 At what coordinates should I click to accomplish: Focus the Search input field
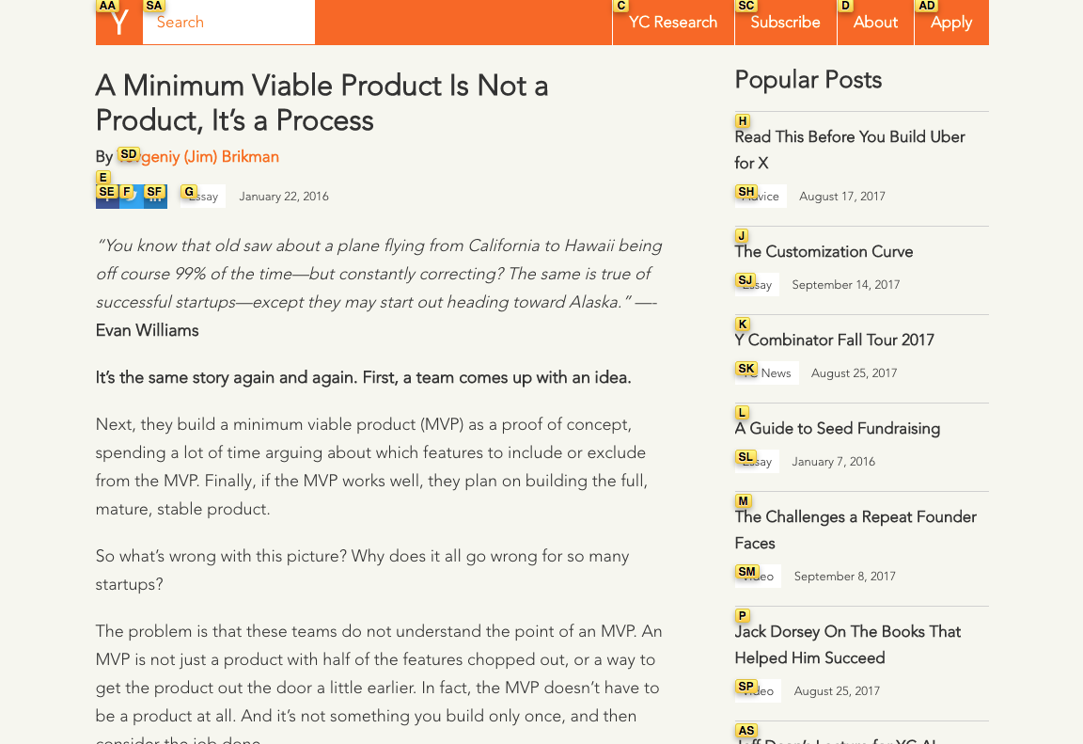click(x=228, y=23)
